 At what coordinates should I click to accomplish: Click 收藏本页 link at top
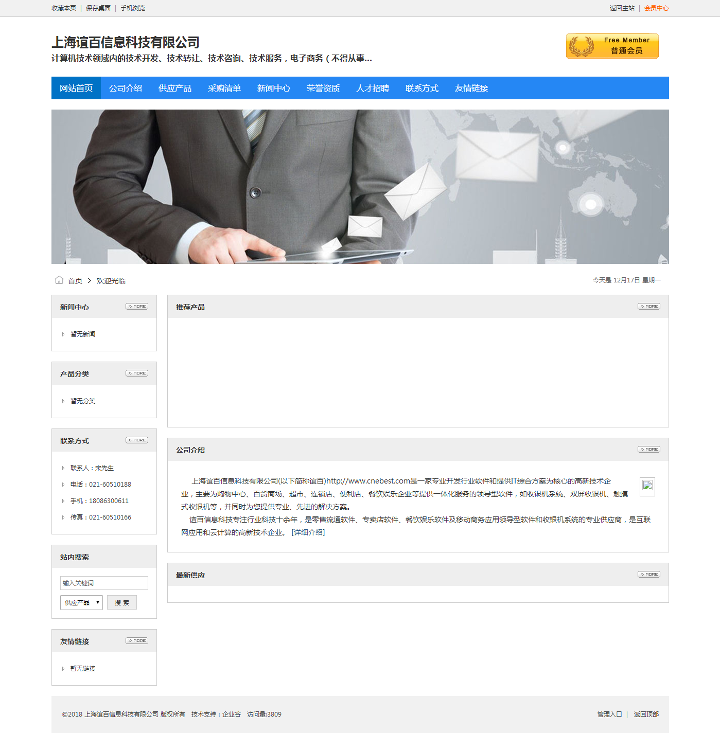pyautogui.click(x=64, y=8)
